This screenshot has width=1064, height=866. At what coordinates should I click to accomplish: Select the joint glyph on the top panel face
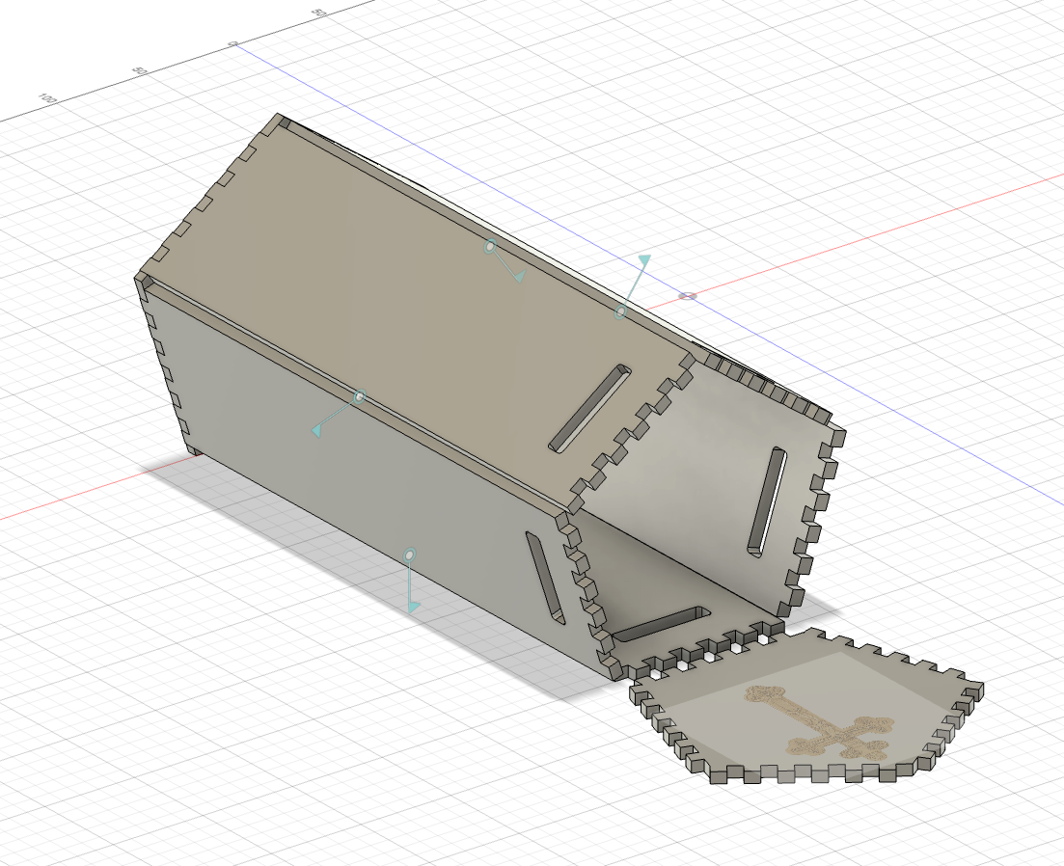coord(491,248)
